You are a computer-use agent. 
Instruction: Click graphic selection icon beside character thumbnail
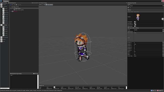(x=162, y=19)
